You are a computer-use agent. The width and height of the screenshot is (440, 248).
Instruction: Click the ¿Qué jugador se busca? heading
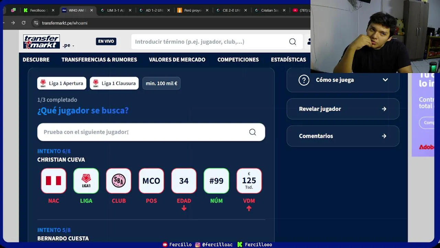coord(83,111)
